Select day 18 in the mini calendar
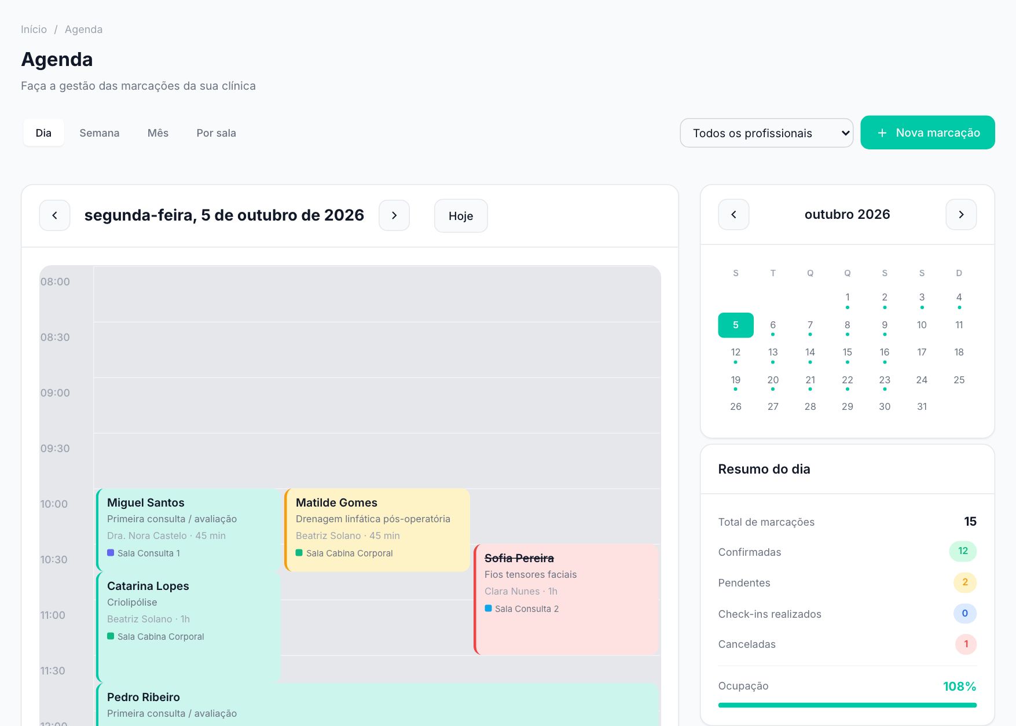The image size is (1016, 726). point(959,352)
